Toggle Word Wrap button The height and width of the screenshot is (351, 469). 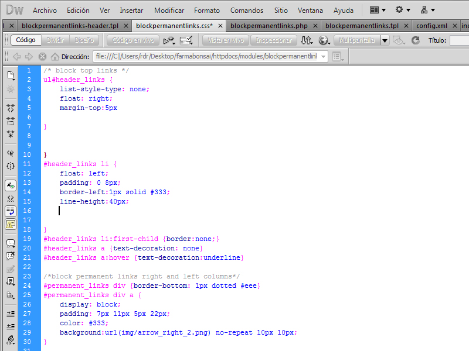point(11,211)
